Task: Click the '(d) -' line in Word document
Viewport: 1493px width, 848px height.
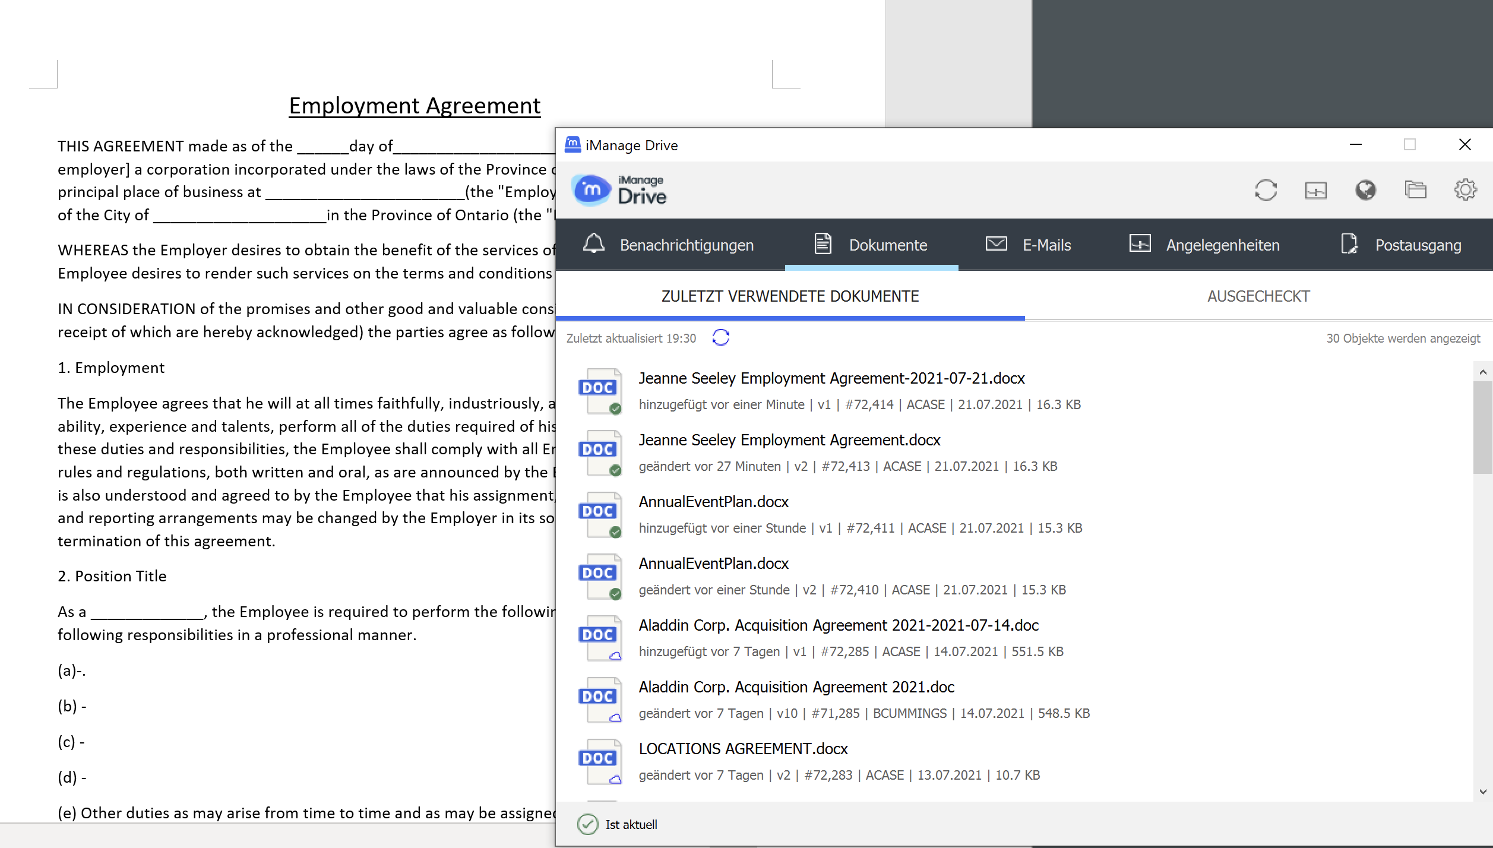Action: 72,777
